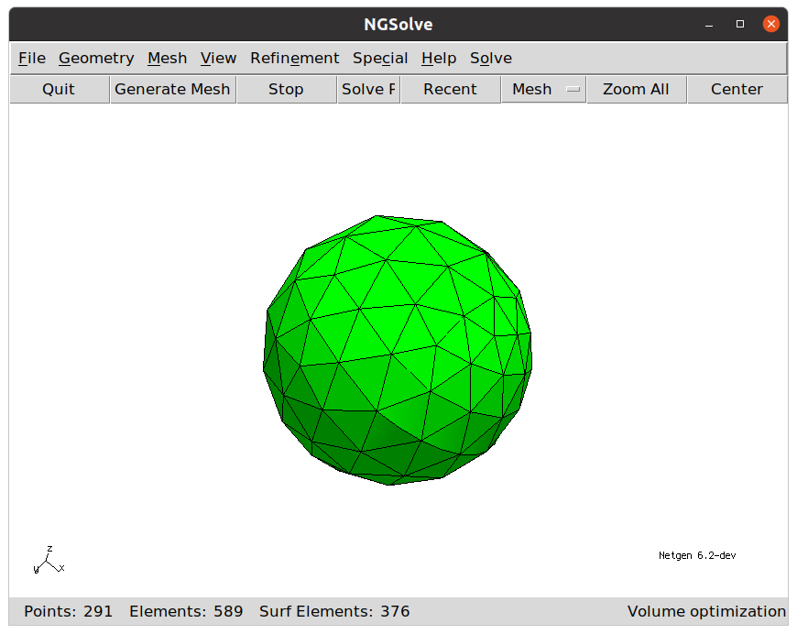Open the Geometry menu
This screenshot has height=634, width=797.
click(96, 59)
